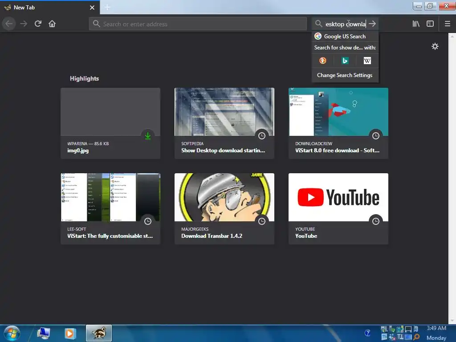Viewport: 456px width, 342px height.
Task: Click the page scrollbar up arrow
Action: point(452,37)
